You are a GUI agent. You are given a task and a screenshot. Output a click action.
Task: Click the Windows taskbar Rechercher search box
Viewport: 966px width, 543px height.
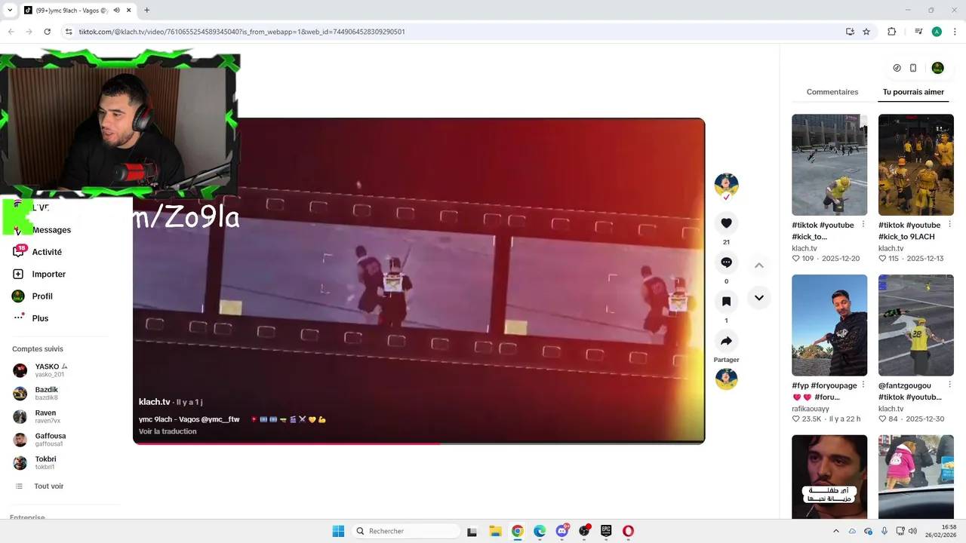click(x=407, y=531)
